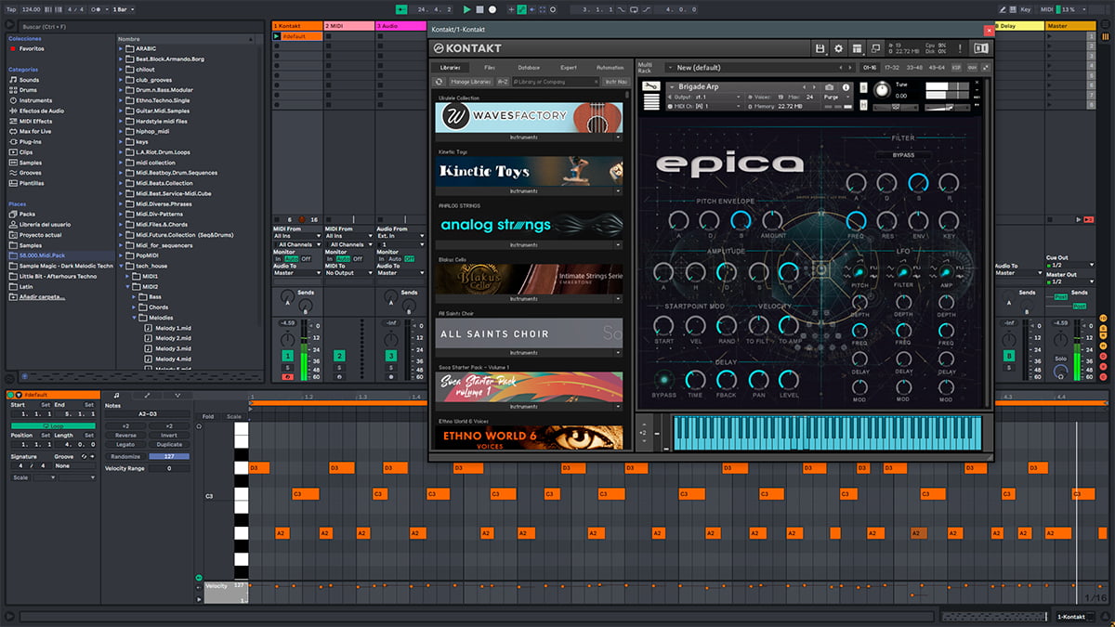This screenshot has height=627, width=1115.
Task: Open the Wavesfactory Instruments dropdown
Action: 529,137
